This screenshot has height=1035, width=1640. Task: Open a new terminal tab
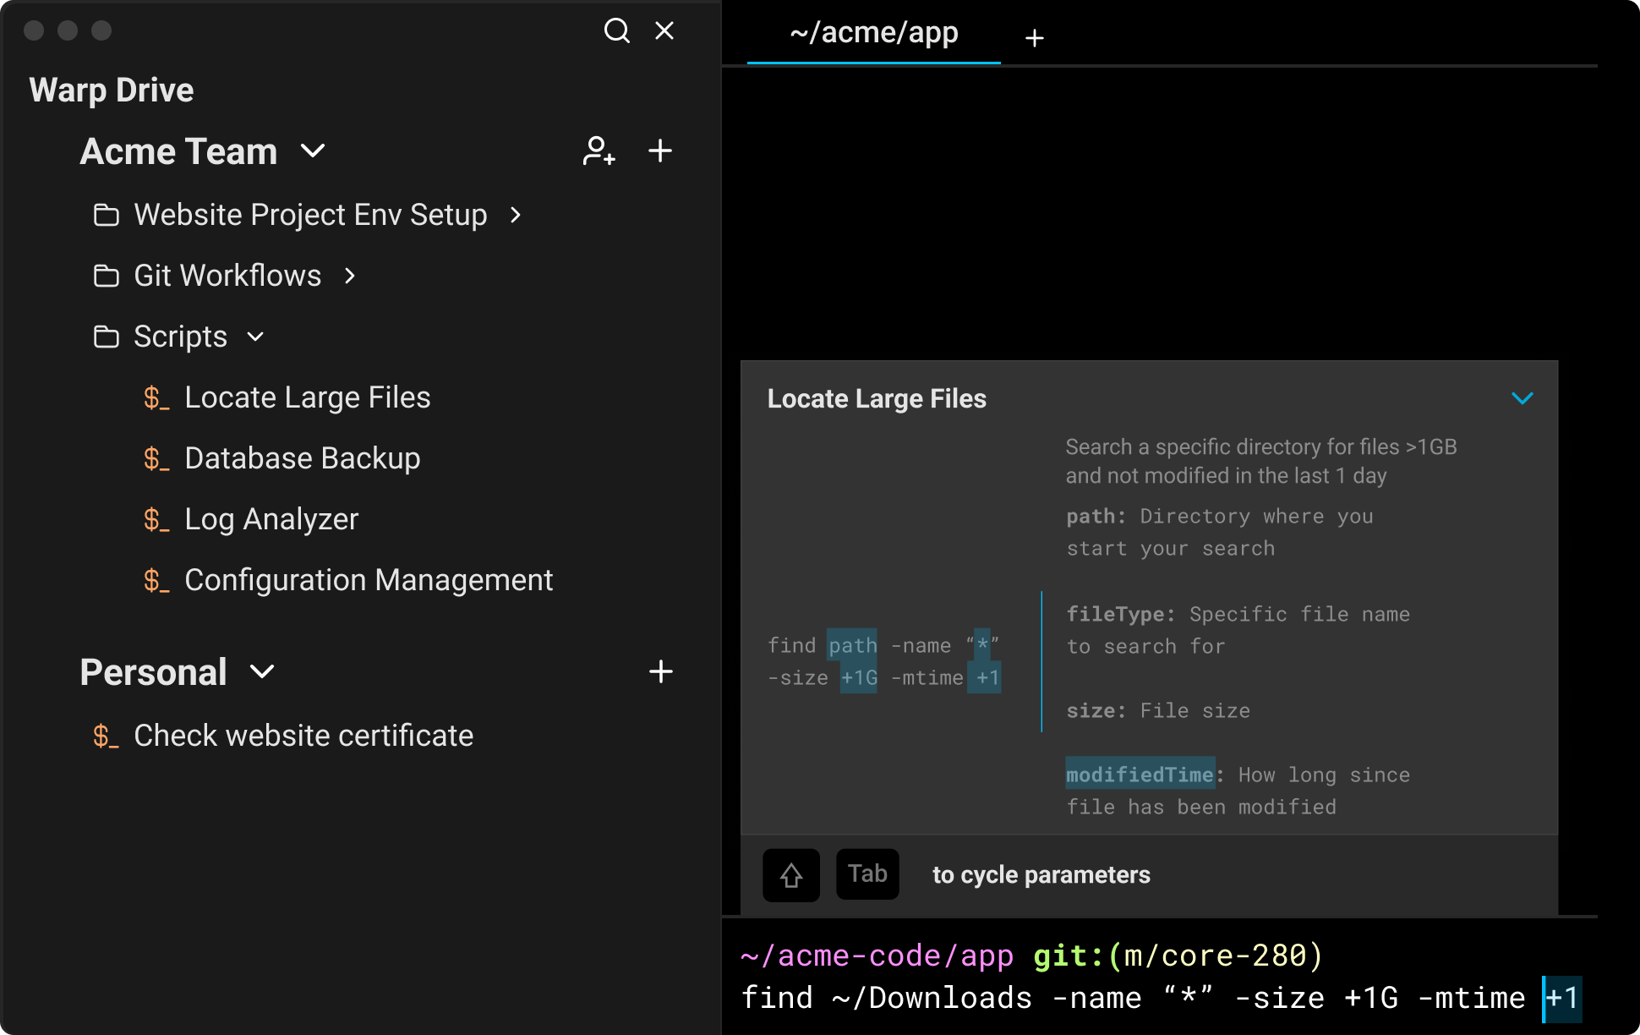tap(1034, 36)
